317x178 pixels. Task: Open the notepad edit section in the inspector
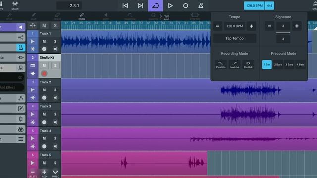21,109
